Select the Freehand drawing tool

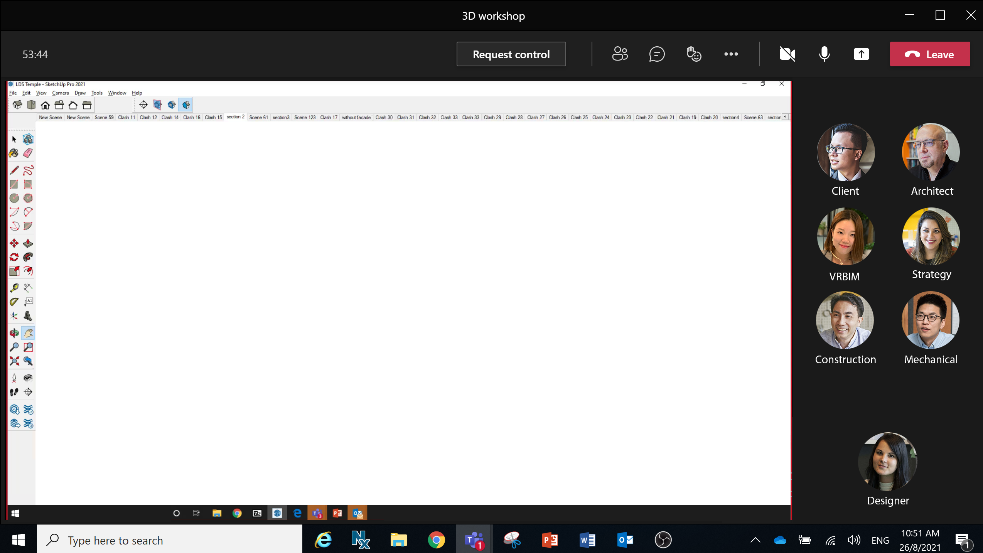tap(28, 170)
